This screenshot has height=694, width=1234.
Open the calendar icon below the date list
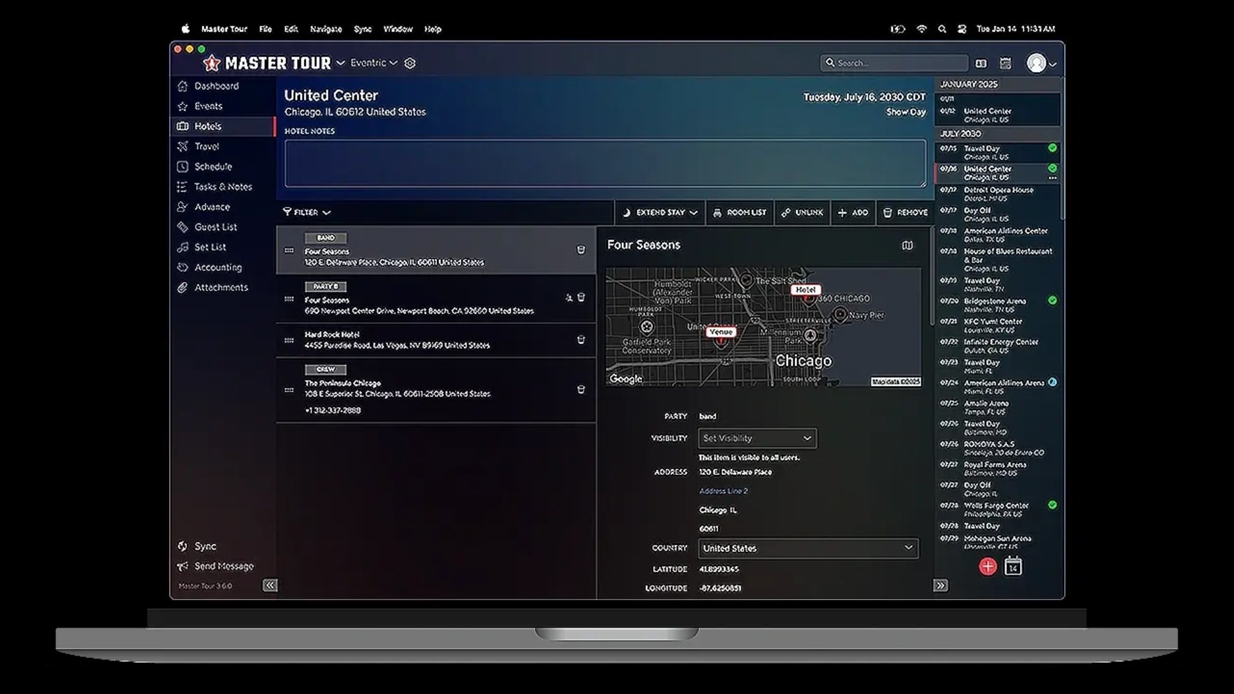[x=1013, y=567]
